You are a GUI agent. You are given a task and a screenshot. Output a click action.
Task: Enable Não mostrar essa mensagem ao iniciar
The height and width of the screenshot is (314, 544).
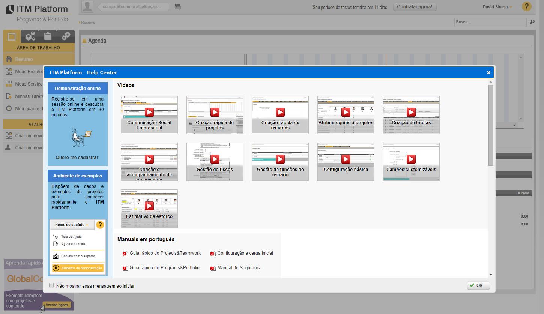coord(51,285)
